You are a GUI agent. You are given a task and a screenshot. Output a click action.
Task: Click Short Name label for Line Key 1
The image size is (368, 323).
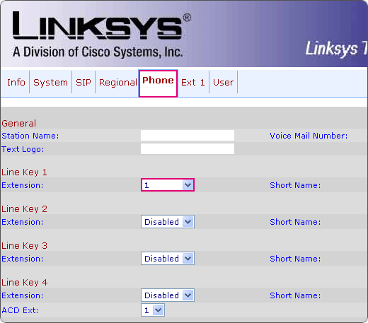[295, 185]
